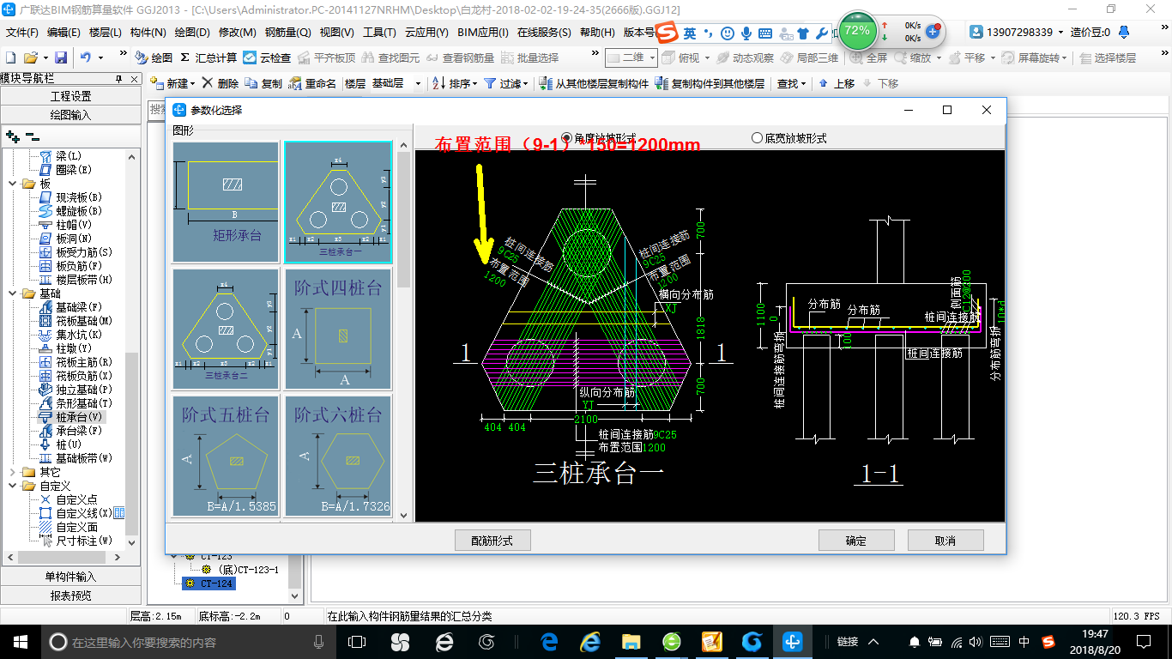The height and width of the screenshot is (659, 1172).
Task: Collapse the 板 tree folder
Action: pyautogui.click(x=12, y=184)
